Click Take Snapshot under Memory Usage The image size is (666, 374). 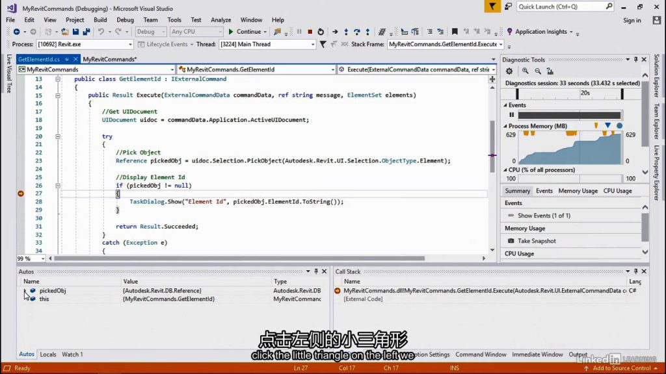click(x=537, y=241)
